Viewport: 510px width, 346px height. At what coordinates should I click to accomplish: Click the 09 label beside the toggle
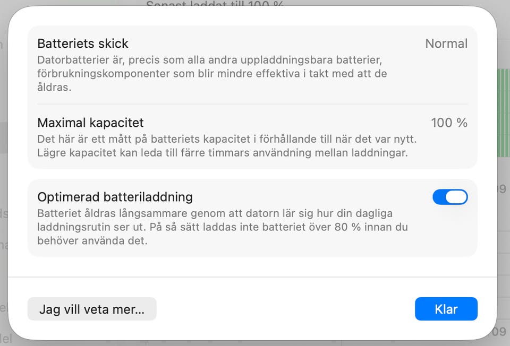[502, 189]
